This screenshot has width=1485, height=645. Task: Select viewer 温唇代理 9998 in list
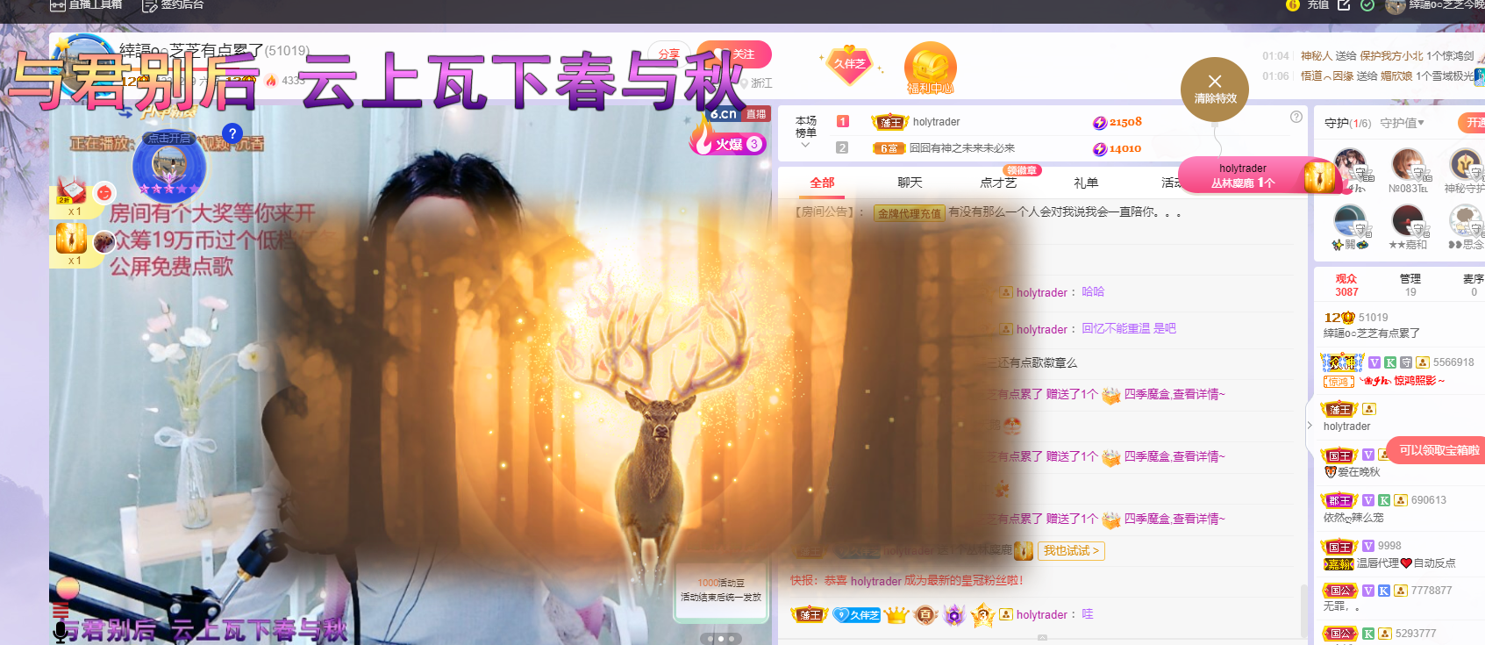(1399, 555)
